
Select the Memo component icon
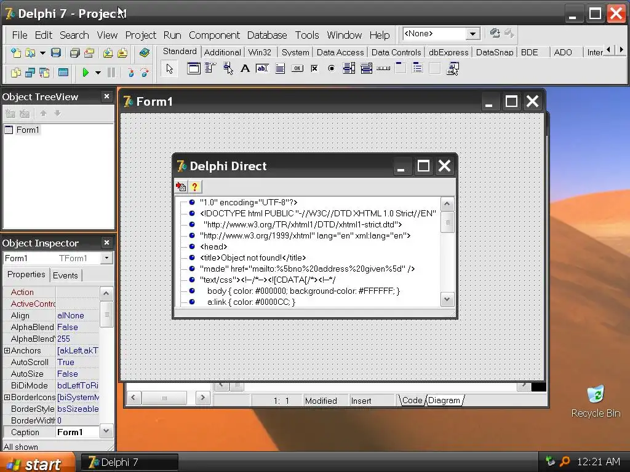280,69
